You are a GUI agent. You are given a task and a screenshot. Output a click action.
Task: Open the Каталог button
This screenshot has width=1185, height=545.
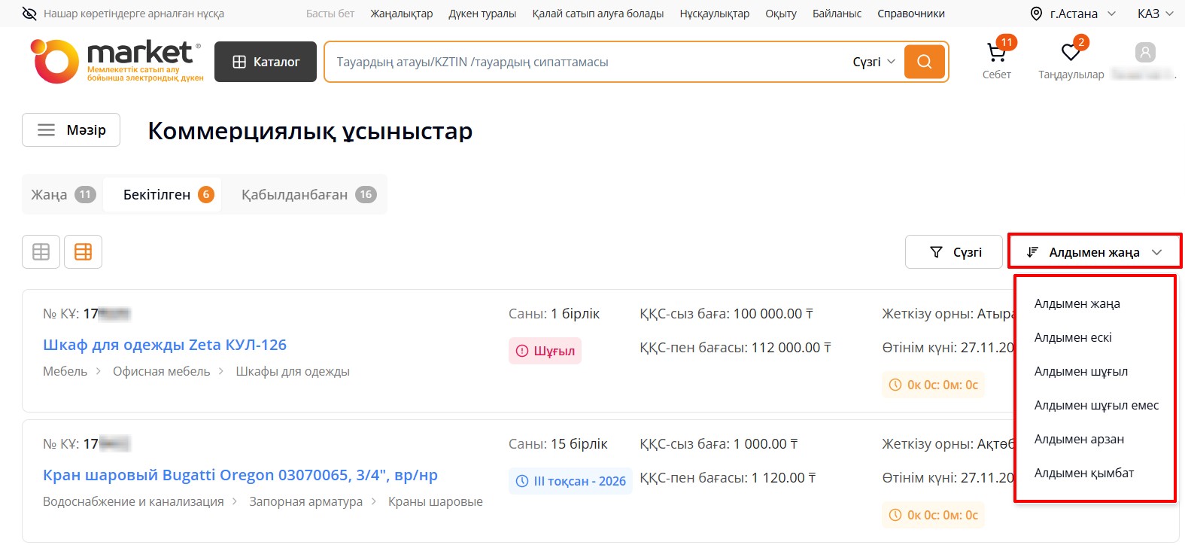266,62
